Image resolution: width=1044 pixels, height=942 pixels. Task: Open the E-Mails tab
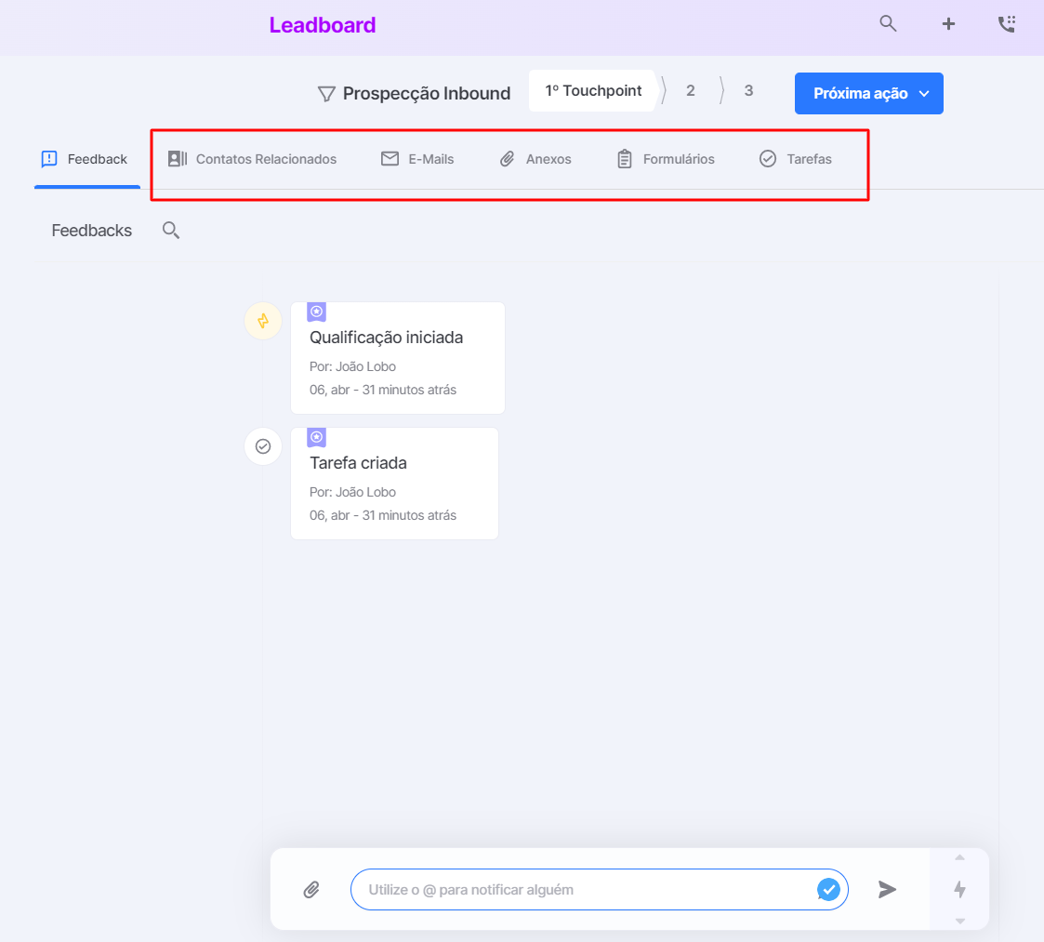click(x=417, y=159)
